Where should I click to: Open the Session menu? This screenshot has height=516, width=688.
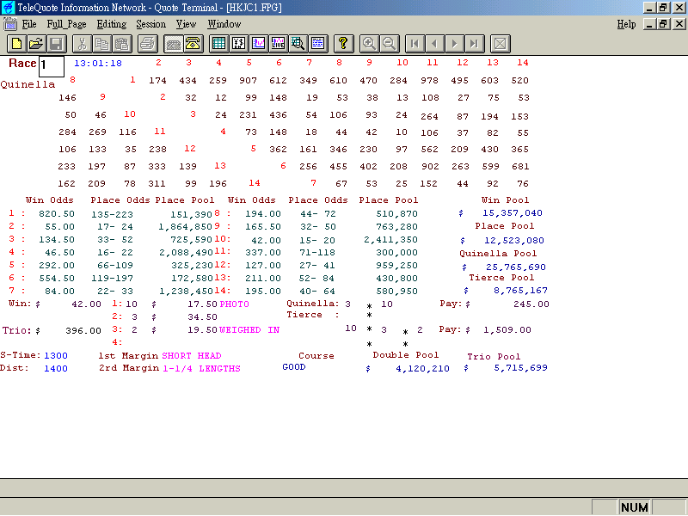tap(151, 24)
